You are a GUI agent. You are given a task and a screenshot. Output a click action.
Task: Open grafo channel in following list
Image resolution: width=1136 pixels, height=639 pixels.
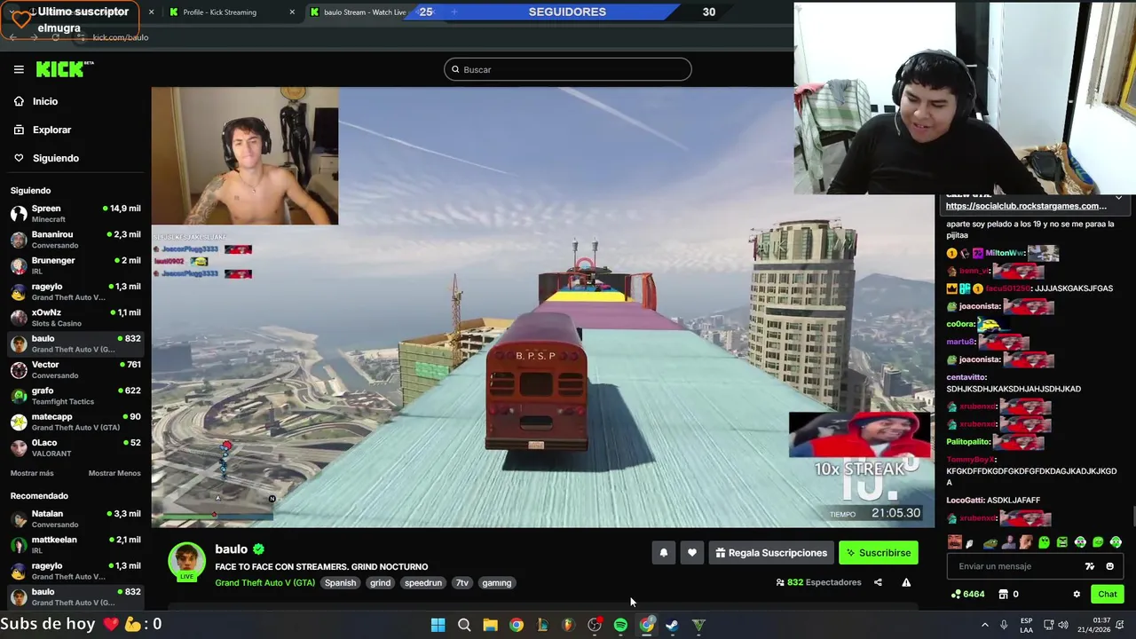tap(75, 396)
